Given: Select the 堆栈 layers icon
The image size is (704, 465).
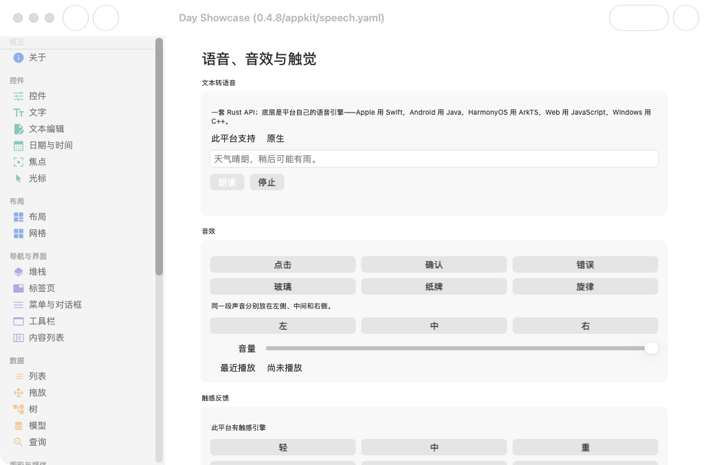Looking at the screenshot, I should 19,272.
